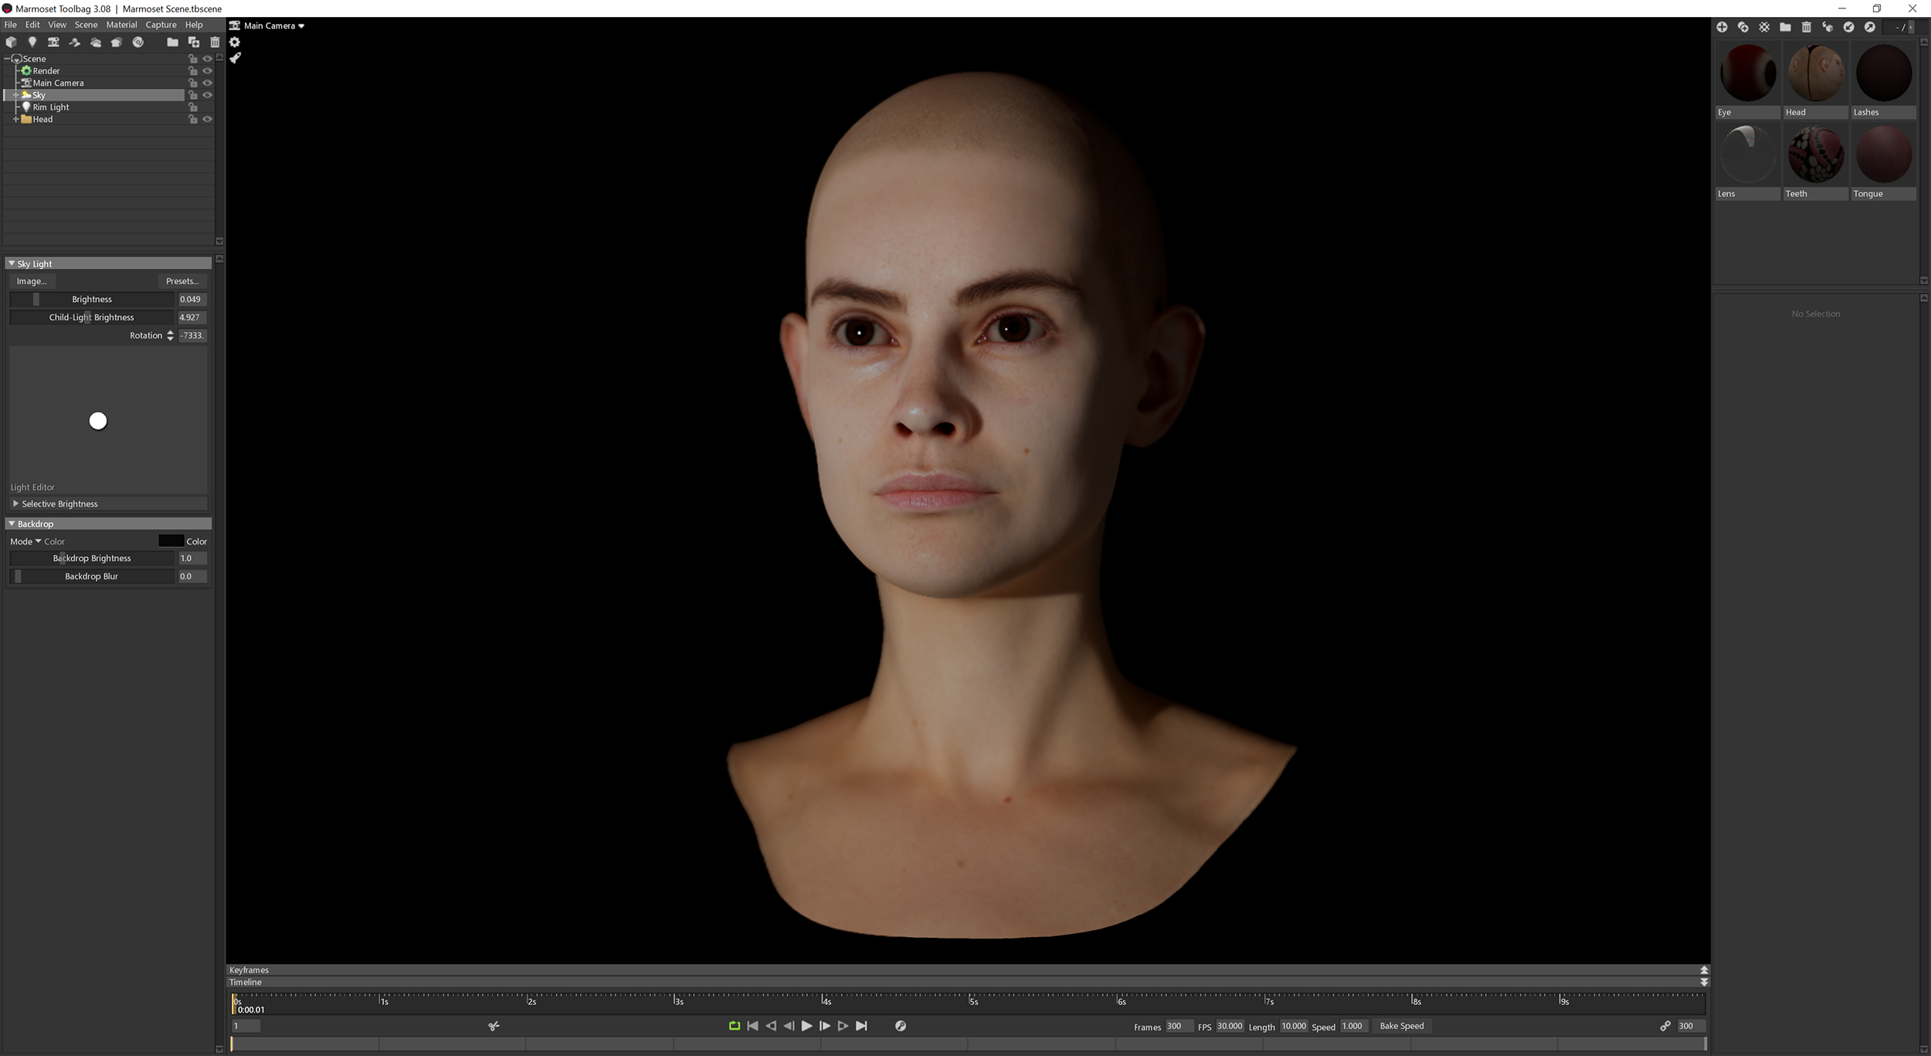Lock the Main Camera with the padlock icon
This screenshot has width=1931, height=1056.
coord(193,83)
